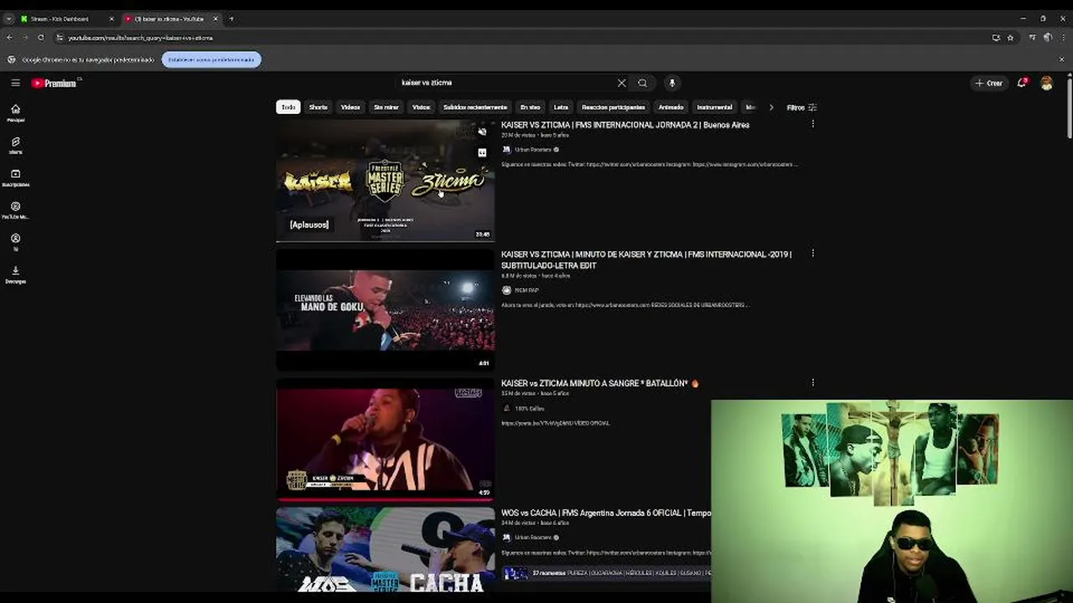This screenshot has width=1073, height=603.
Task: Select the Sin mirar filter chip
Action: (x=386, y=107)
